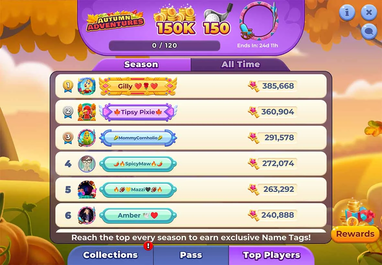382x265 pixels.
Task: Click Tipsy Pixie's turkey avatar
Action: [x=86, y=112]
